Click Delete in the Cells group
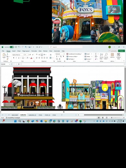The image size is (126, 168). pos(87,57)
